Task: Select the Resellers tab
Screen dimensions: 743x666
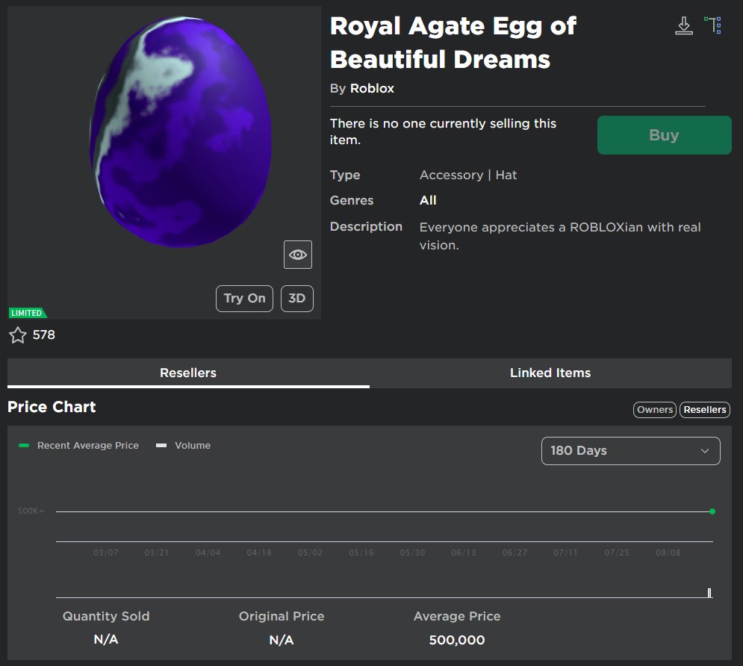Action: coord(188,373)
